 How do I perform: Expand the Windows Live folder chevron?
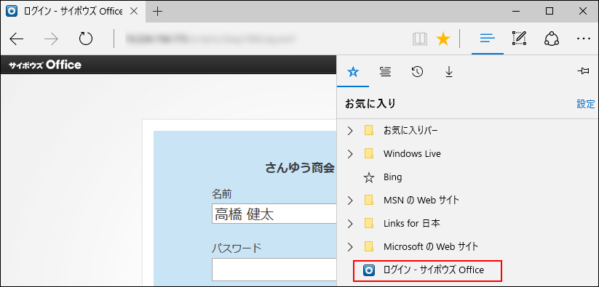[350, 154]
